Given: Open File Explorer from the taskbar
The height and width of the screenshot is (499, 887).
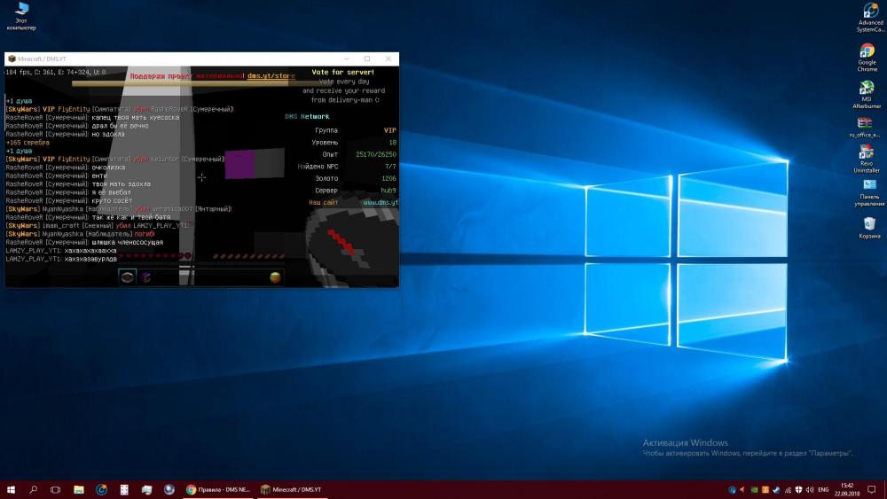Looking at the screenshot, I should pyautogui.click(x=79, y=489).
